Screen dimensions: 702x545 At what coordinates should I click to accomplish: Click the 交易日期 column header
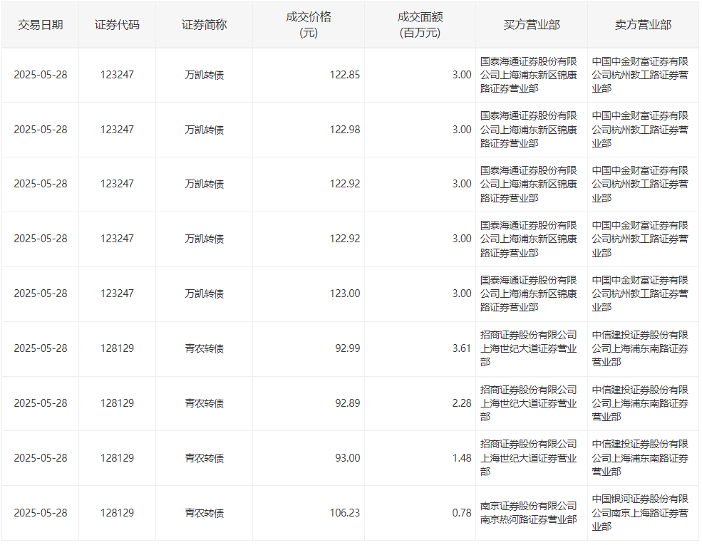click(40, 24)
